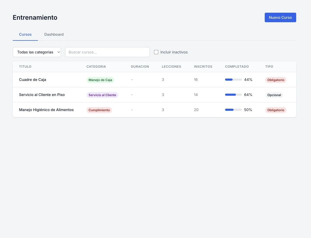Click the 64% percentage text
Viewport: 311px width, 238px height.
248,95
